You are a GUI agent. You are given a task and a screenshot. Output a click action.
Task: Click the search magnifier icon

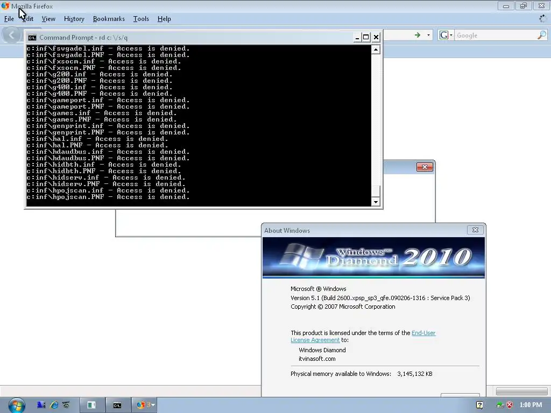[541, 35]
